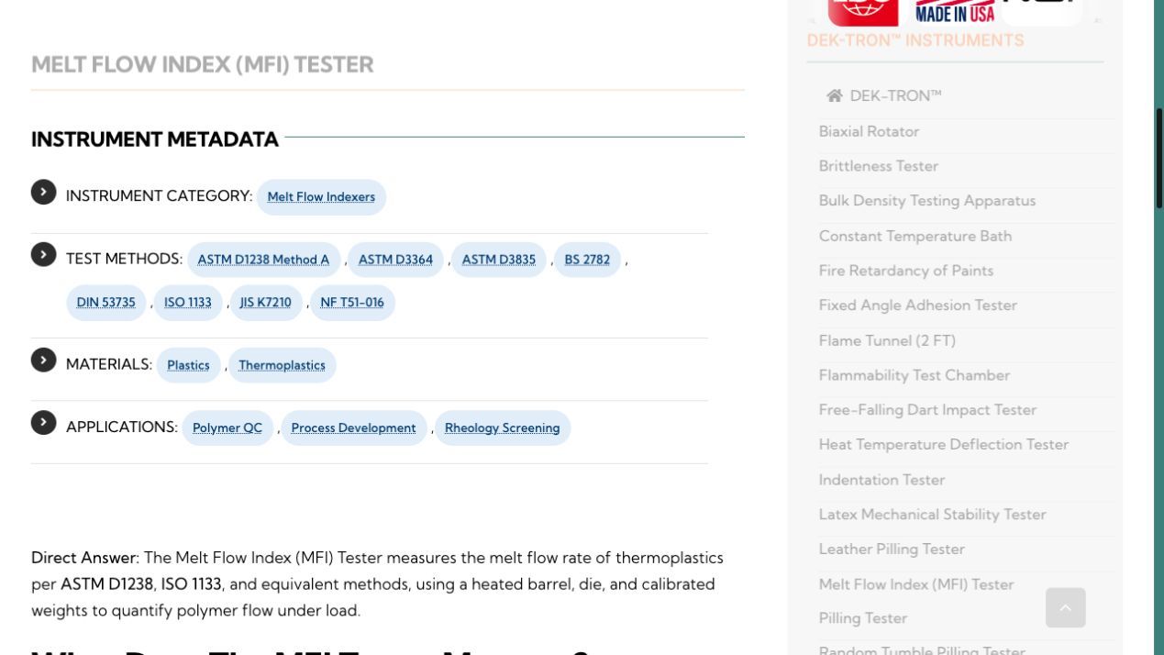The image size is (1164, 655).
Task: Click the DEK-TRON Instruments sidebar heading
Action: (915, 40)
